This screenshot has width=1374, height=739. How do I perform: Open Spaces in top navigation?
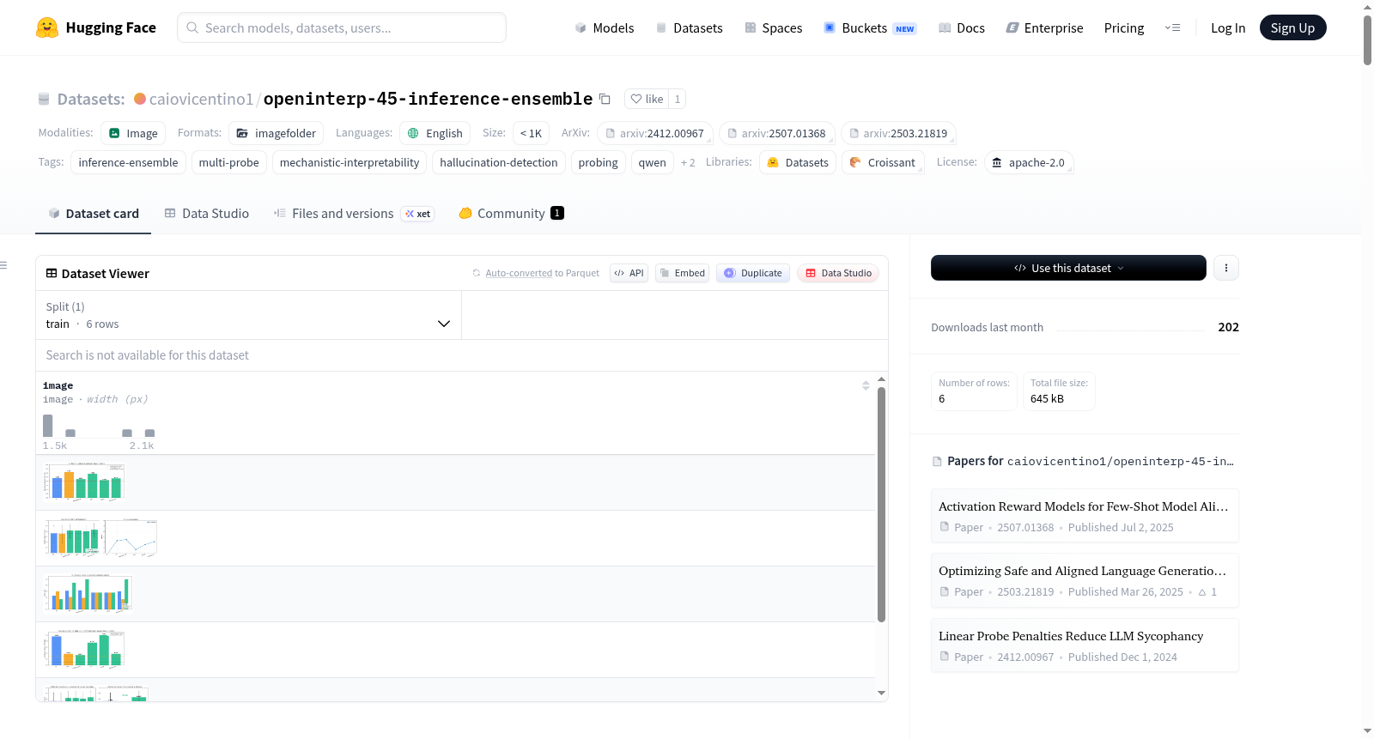pos(773,27)
